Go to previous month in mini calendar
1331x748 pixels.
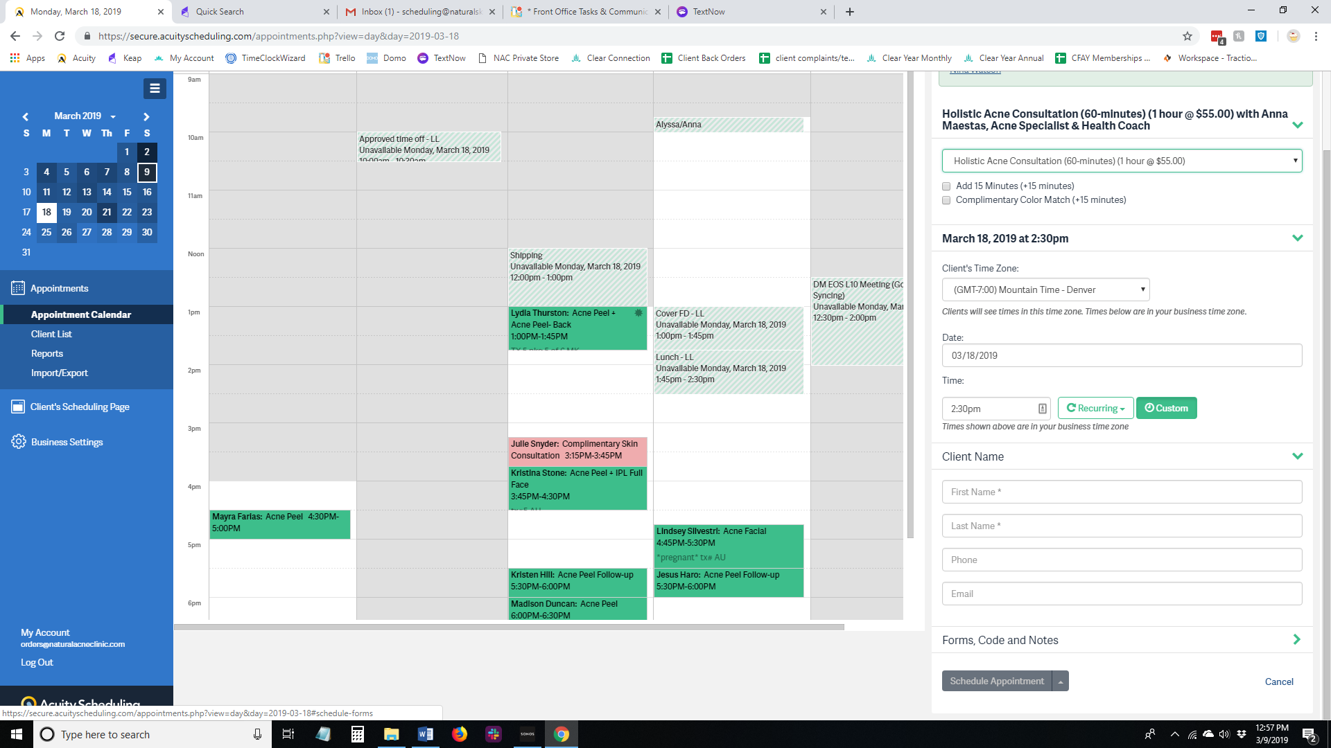pos(26,116)
